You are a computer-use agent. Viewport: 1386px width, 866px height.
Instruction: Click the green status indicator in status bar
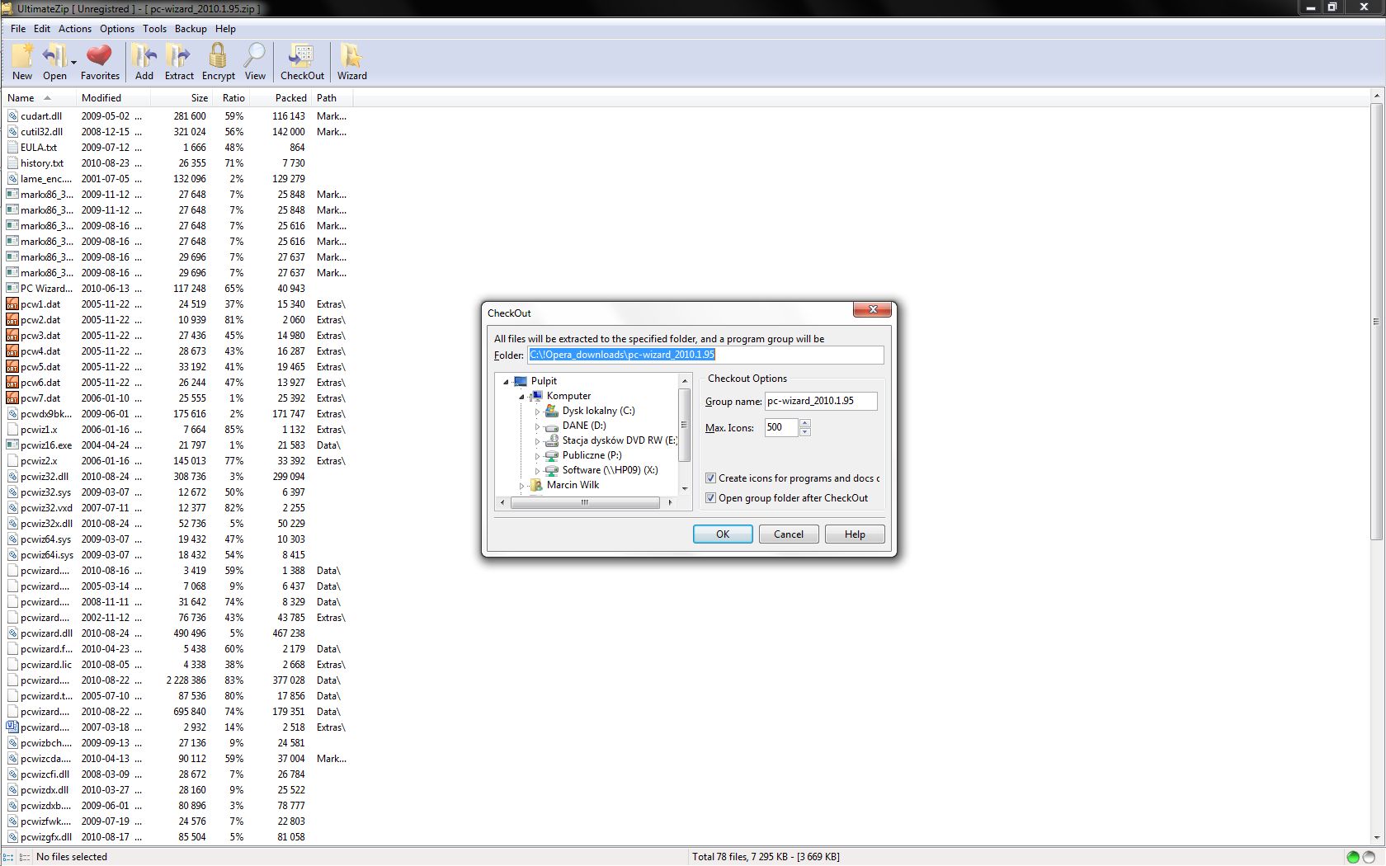(x=1353, y=857)
